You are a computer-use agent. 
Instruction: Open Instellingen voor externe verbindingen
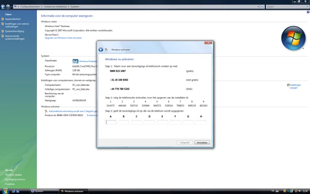[17, 25]
